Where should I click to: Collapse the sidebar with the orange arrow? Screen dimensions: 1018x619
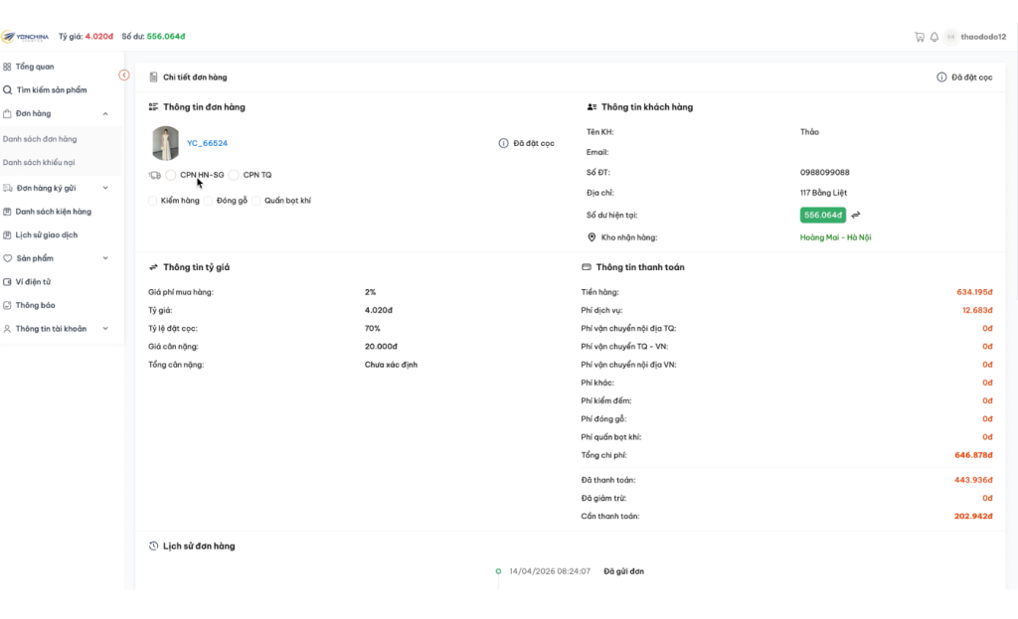point(124,76)
